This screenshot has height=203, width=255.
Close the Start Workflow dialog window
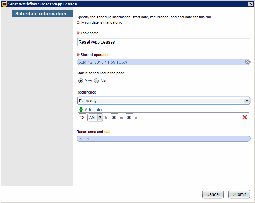[x=250, y=4]
